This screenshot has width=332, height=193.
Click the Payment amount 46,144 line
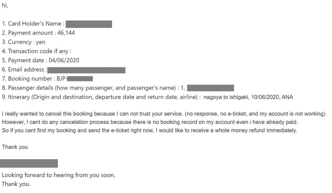(x=38, y=33)
